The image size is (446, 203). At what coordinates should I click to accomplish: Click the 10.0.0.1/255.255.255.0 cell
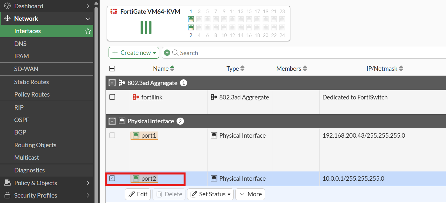coord(353,178)
